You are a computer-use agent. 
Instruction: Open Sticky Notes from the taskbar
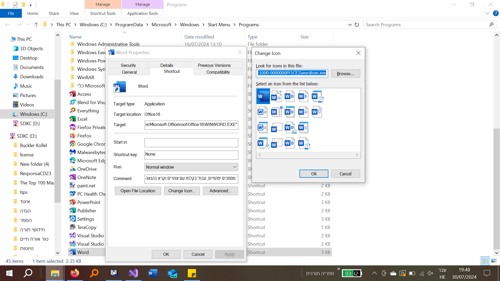click(192, 273)
